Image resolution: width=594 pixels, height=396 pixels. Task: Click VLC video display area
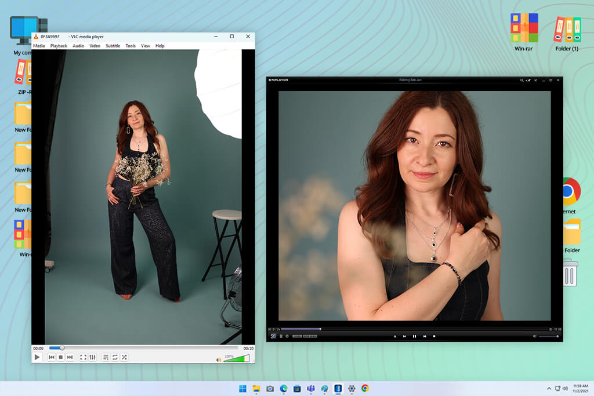pyautogui.click(x=143, y=197)
